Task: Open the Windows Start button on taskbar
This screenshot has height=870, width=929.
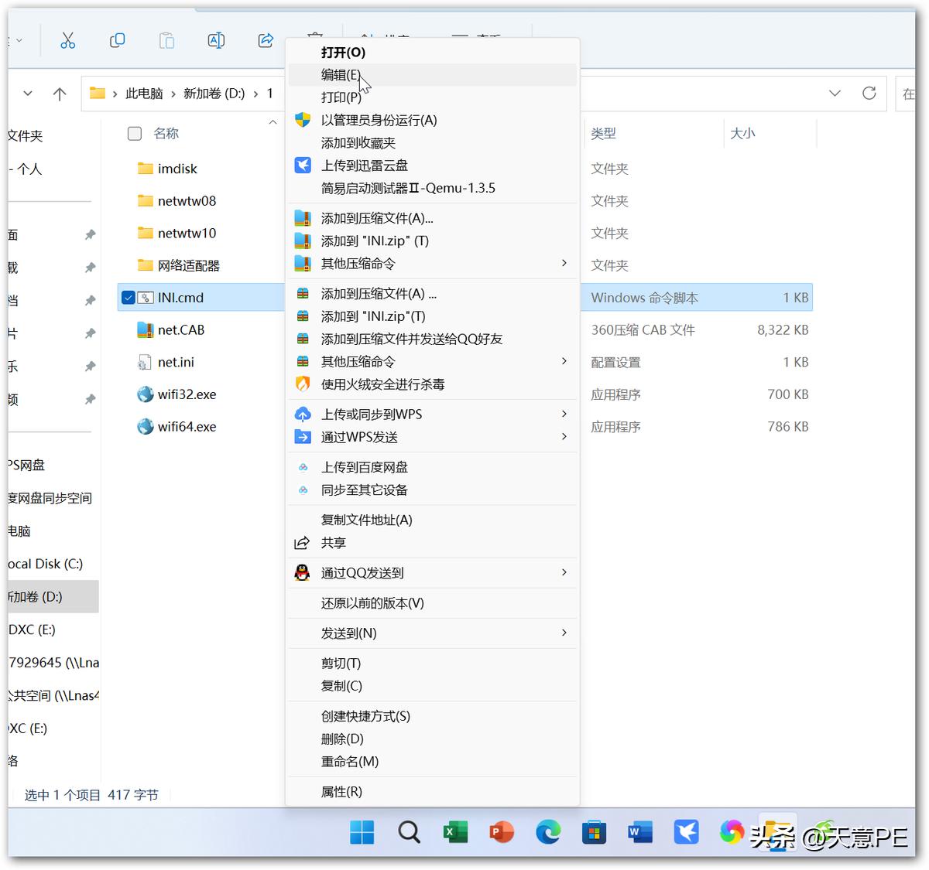Action: 362,832
